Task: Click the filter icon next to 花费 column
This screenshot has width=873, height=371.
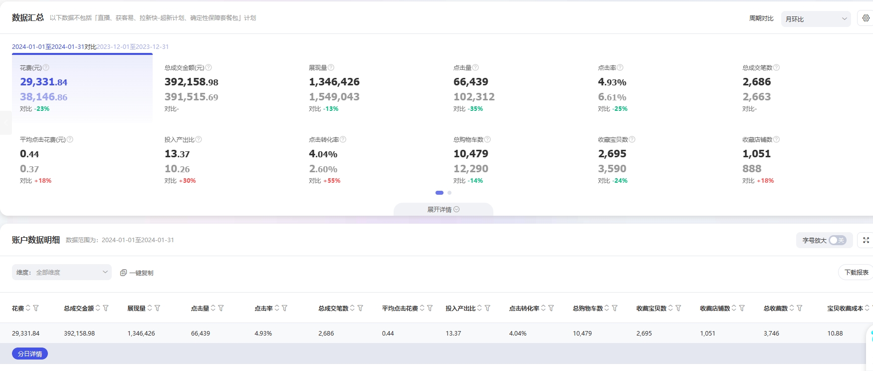Action: click(x=36, y=308)
